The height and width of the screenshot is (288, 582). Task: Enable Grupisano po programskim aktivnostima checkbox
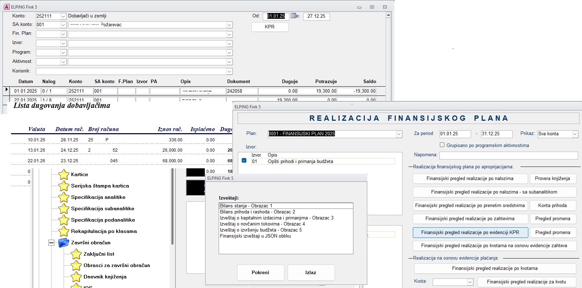442,145
